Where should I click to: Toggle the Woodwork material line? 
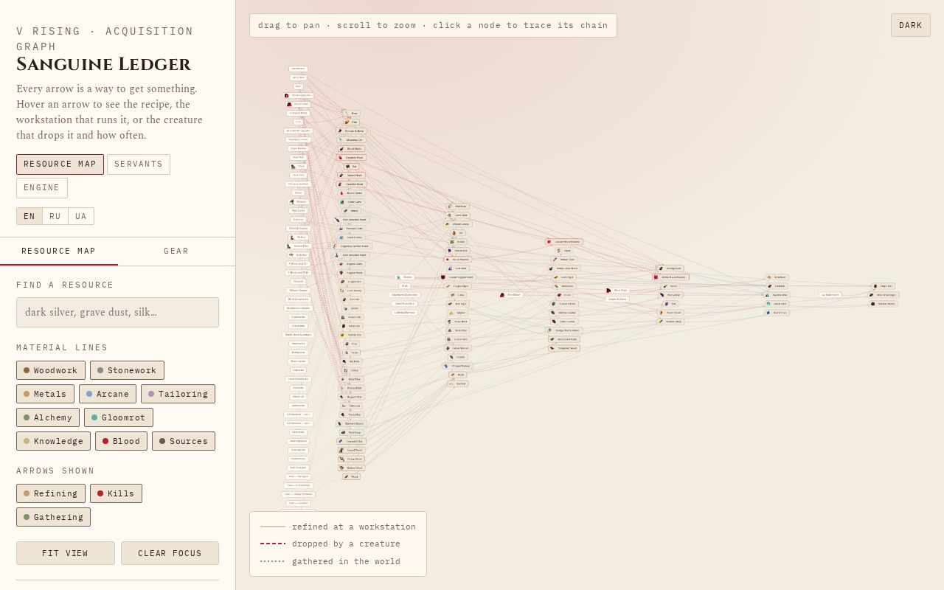(x=51, y=370)
